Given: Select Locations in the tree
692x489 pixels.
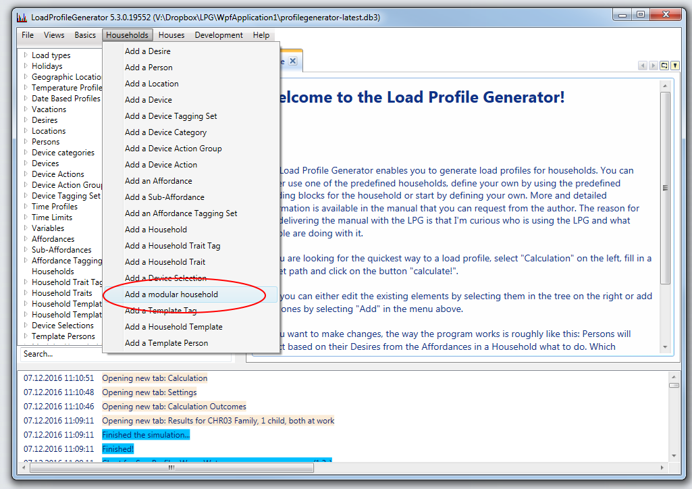Looking at the screenshot, I should click(49, 131).
